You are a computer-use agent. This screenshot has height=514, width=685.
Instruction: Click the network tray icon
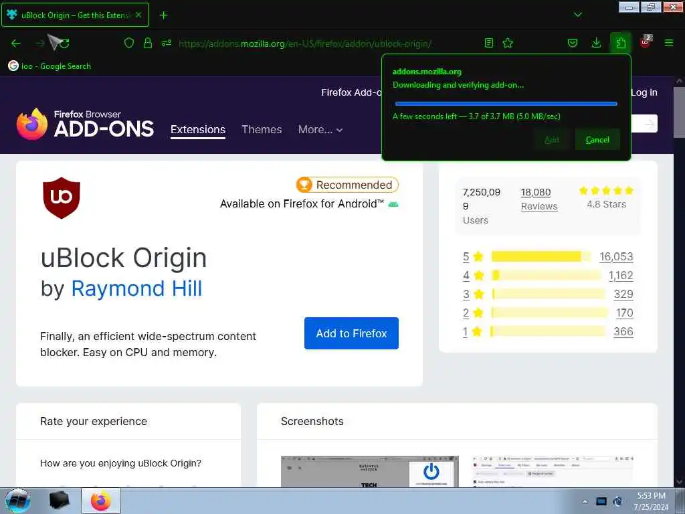pyautogui.click(x=617, y=501)
